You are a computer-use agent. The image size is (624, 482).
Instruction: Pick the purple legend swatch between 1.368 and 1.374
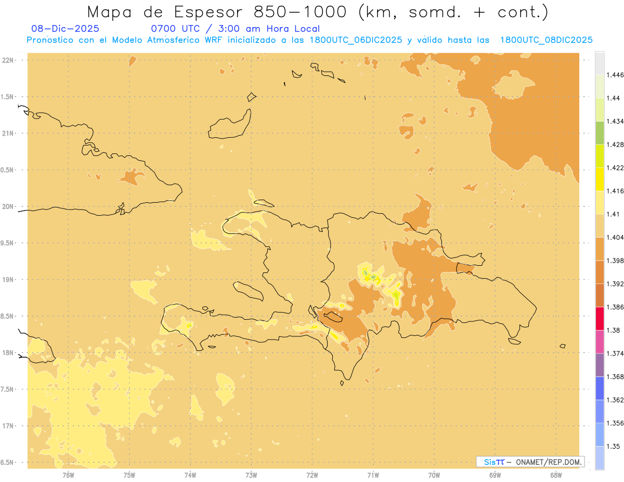[x=600, y=365]
